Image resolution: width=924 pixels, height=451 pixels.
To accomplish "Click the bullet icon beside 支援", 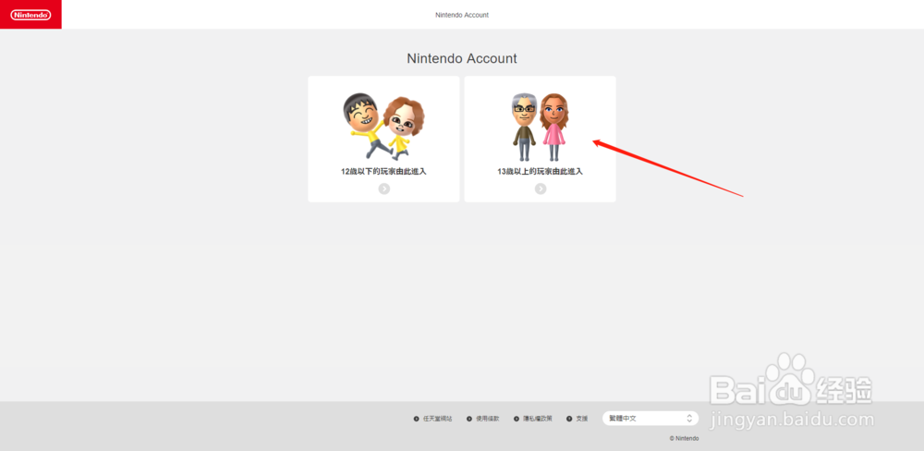I will point(569,419).
